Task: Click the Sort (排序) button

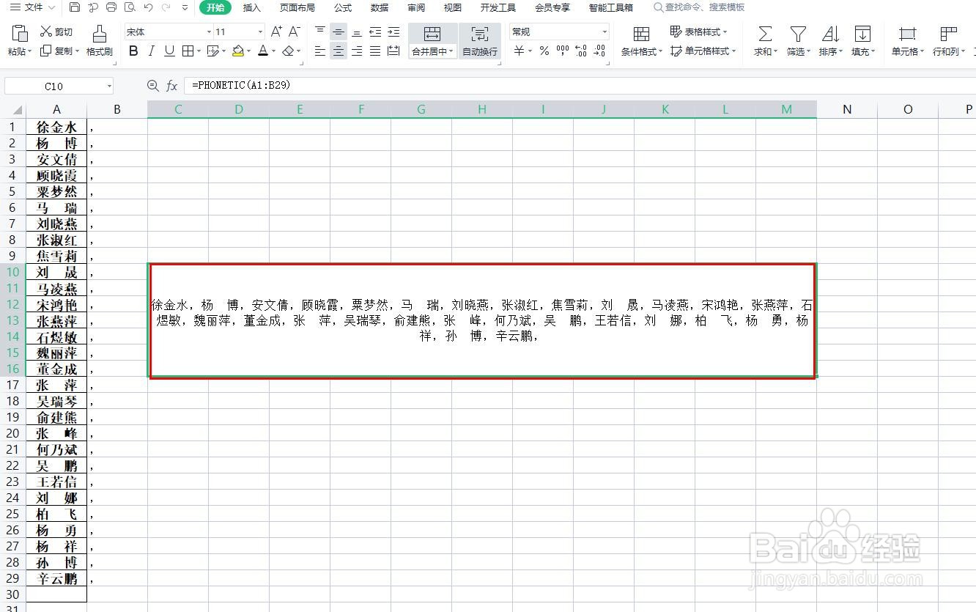Action: tap(830, 40)
